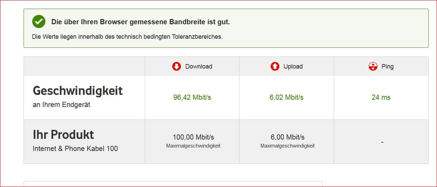
Task: Click the Geschwindigkeit row heading
Action: point(78,91)
